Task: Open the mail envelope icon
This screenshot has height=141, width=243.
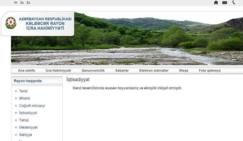Action: (225, 3)
